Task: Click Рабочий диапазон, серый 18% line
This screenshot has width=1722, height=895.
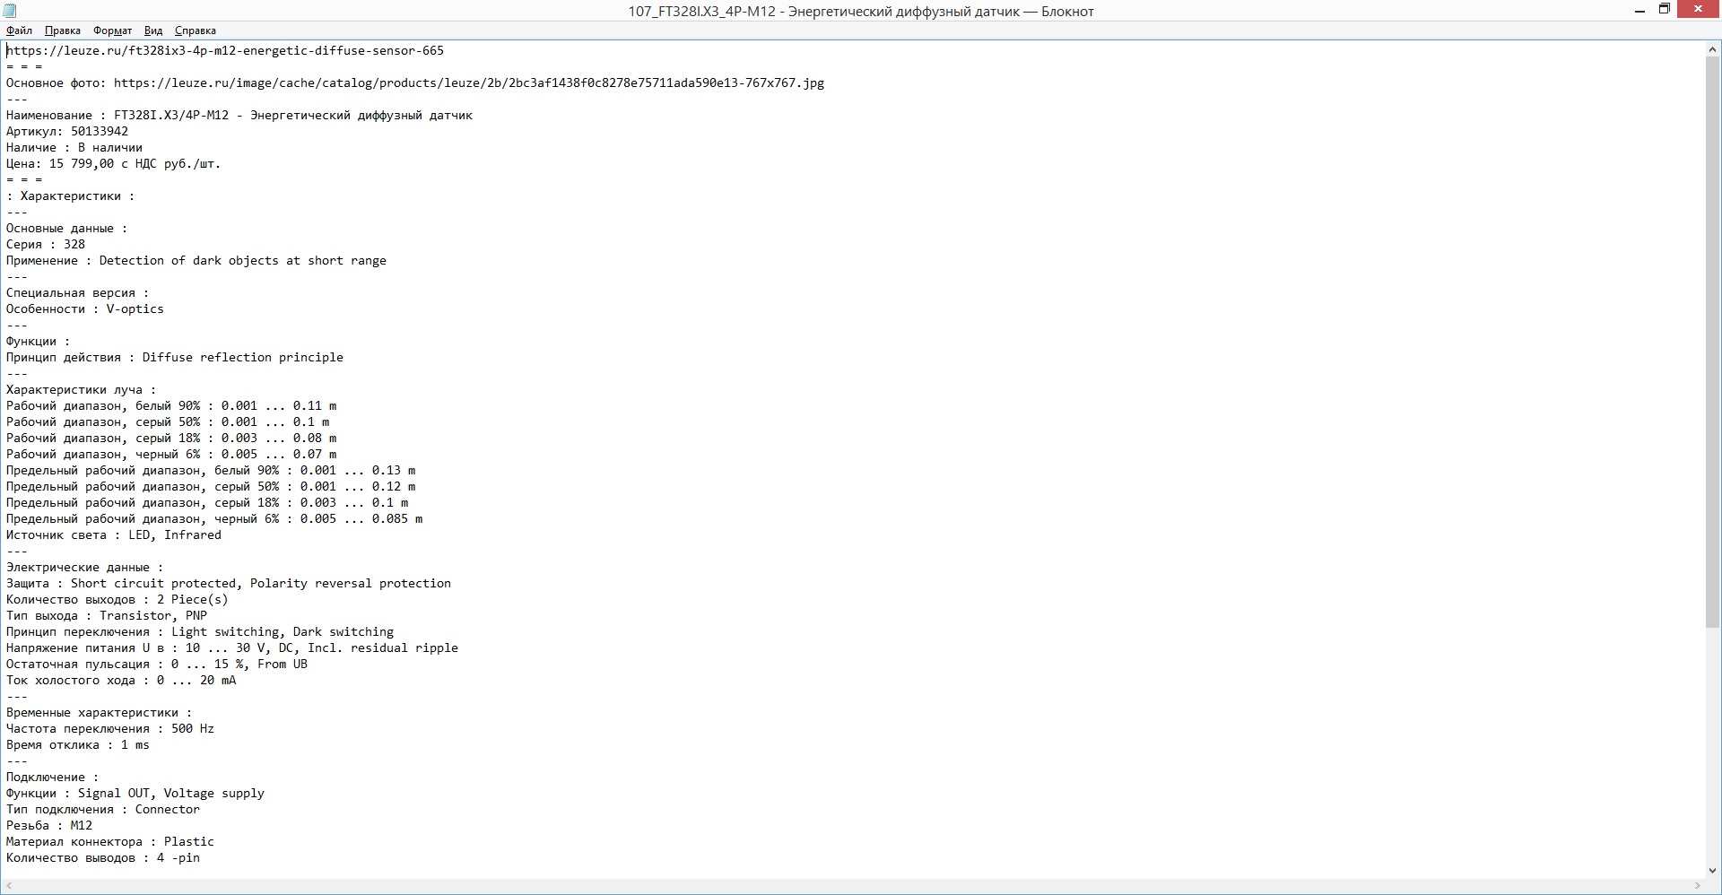Action: [x=171, y=438]
